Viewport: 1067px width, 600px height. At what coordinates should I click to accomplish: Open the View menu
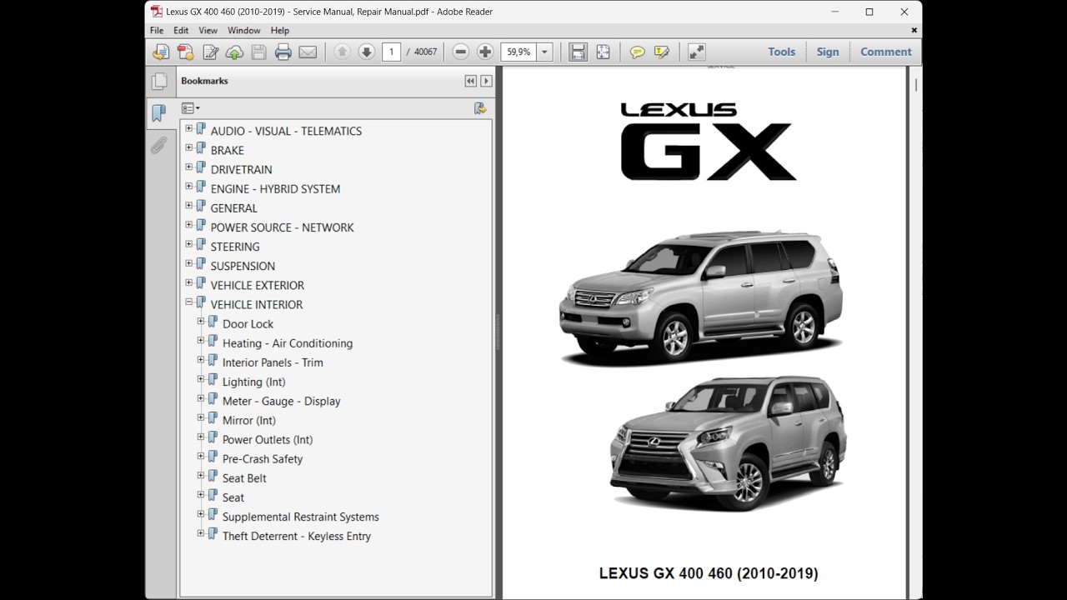pyautogui.click(x=208, y=31)
